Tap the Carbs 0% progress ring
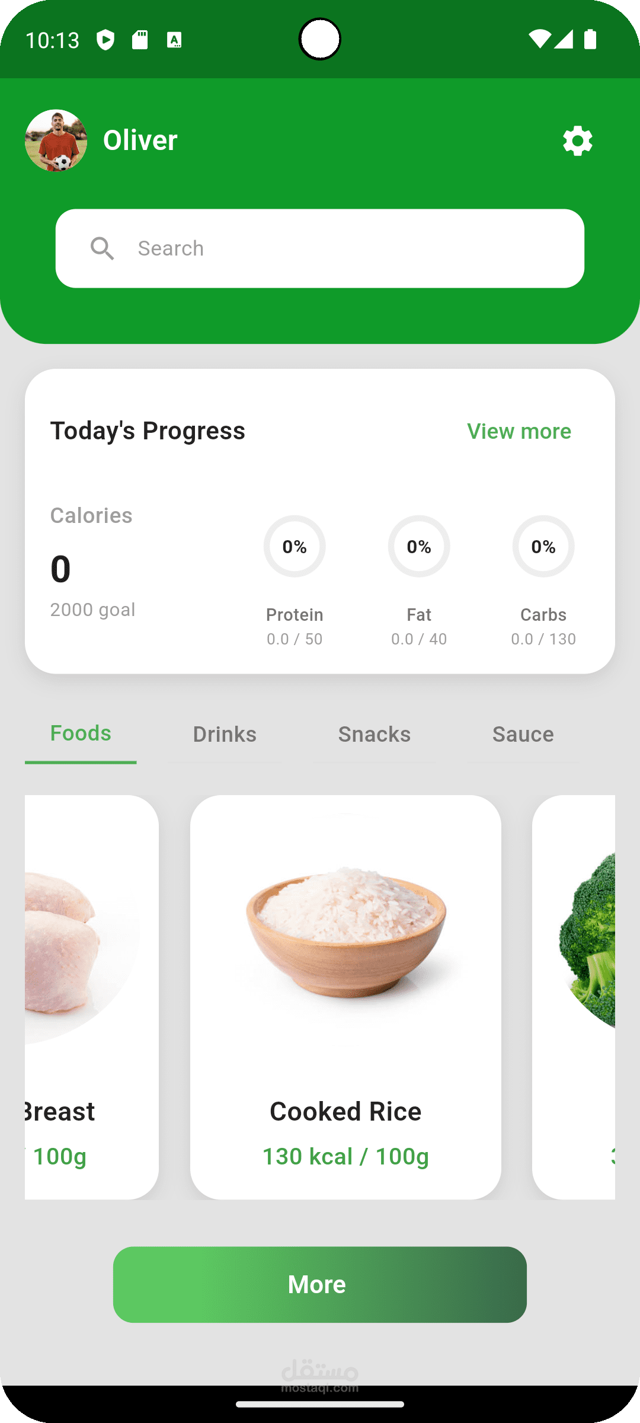This screenshot has width=640, height=1423. (543, 546)
